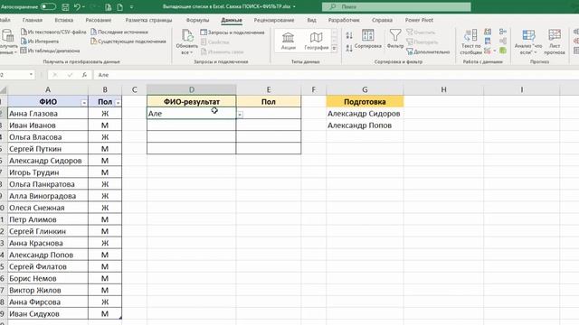This screenshot has height=325, width=579.
Task: Select column D header
Action: tap(191, 89)
